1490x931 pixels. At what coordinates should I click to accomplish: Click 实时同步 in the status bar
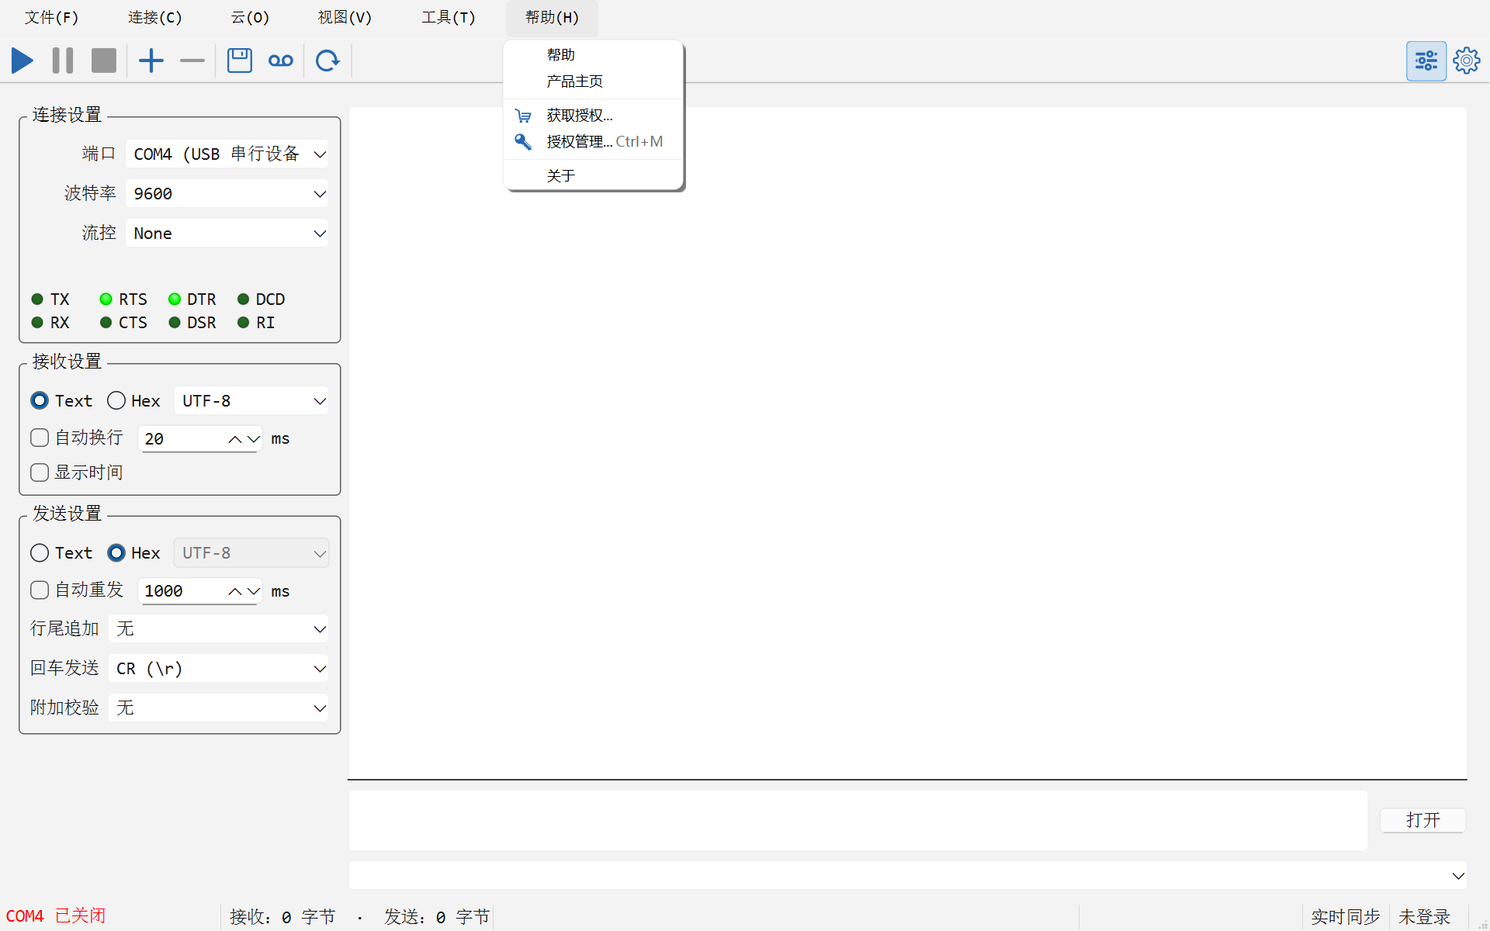point(1346,917)
